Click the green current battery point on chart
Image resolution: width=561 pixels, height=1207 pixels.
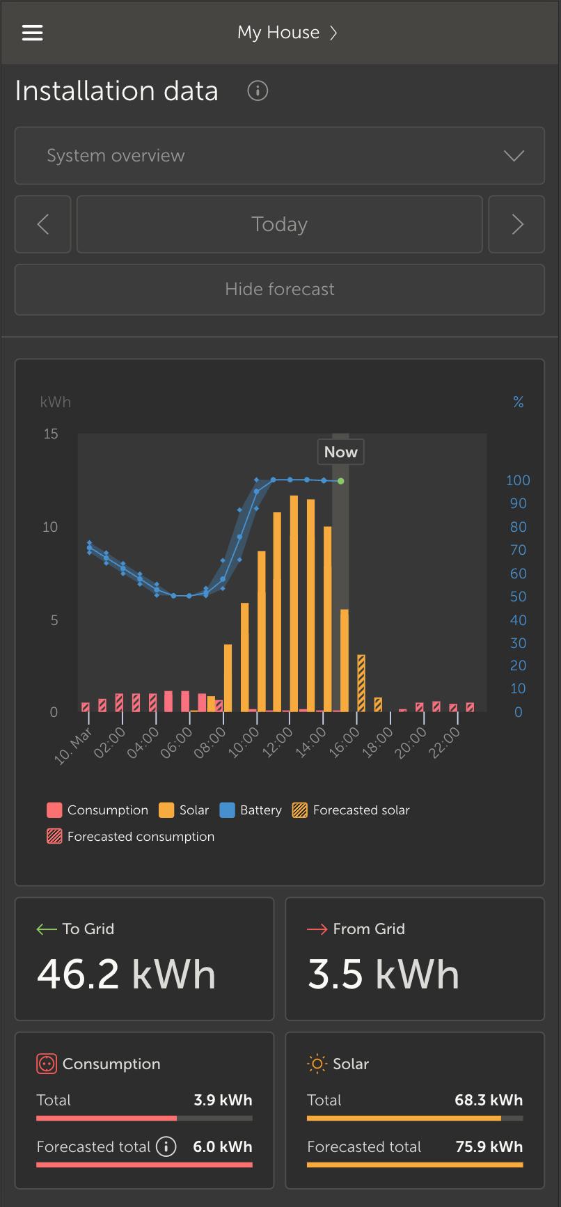[340, 481]
